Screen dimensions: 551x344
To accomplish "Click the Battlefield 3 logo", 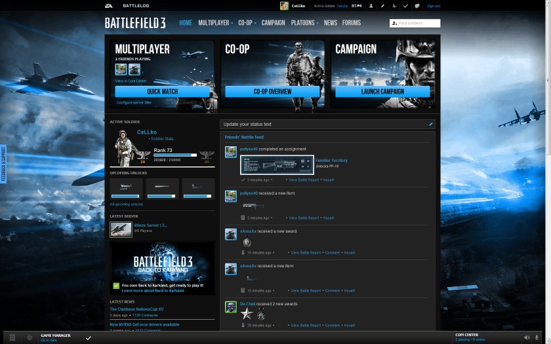I will 135,23.
